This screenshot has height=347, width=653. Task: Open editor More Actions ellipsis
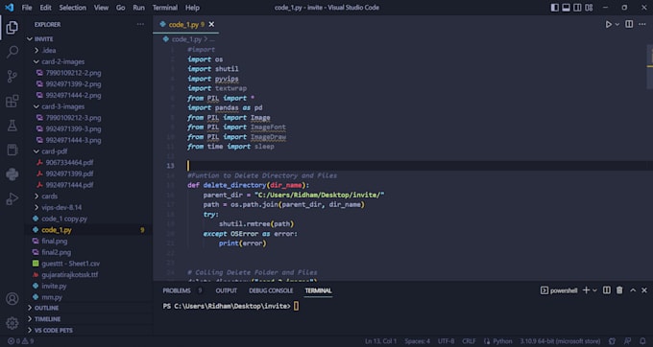[642, 25]
